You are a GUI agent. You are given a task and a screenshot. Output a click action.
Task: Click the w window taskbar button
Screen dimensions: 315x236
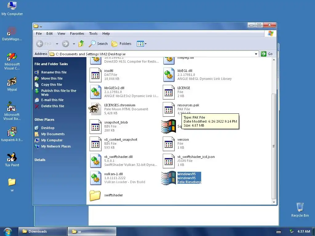pyautogui.click(x=92, y=231)
